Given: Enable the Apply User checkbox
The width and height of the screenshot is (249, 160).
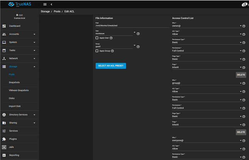Looking at the screenshot, I should 97,38.
